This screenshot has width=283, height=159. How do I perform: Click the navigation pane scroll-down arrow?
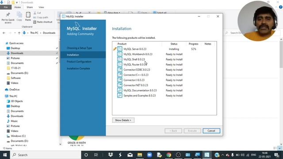coord(60,144)
